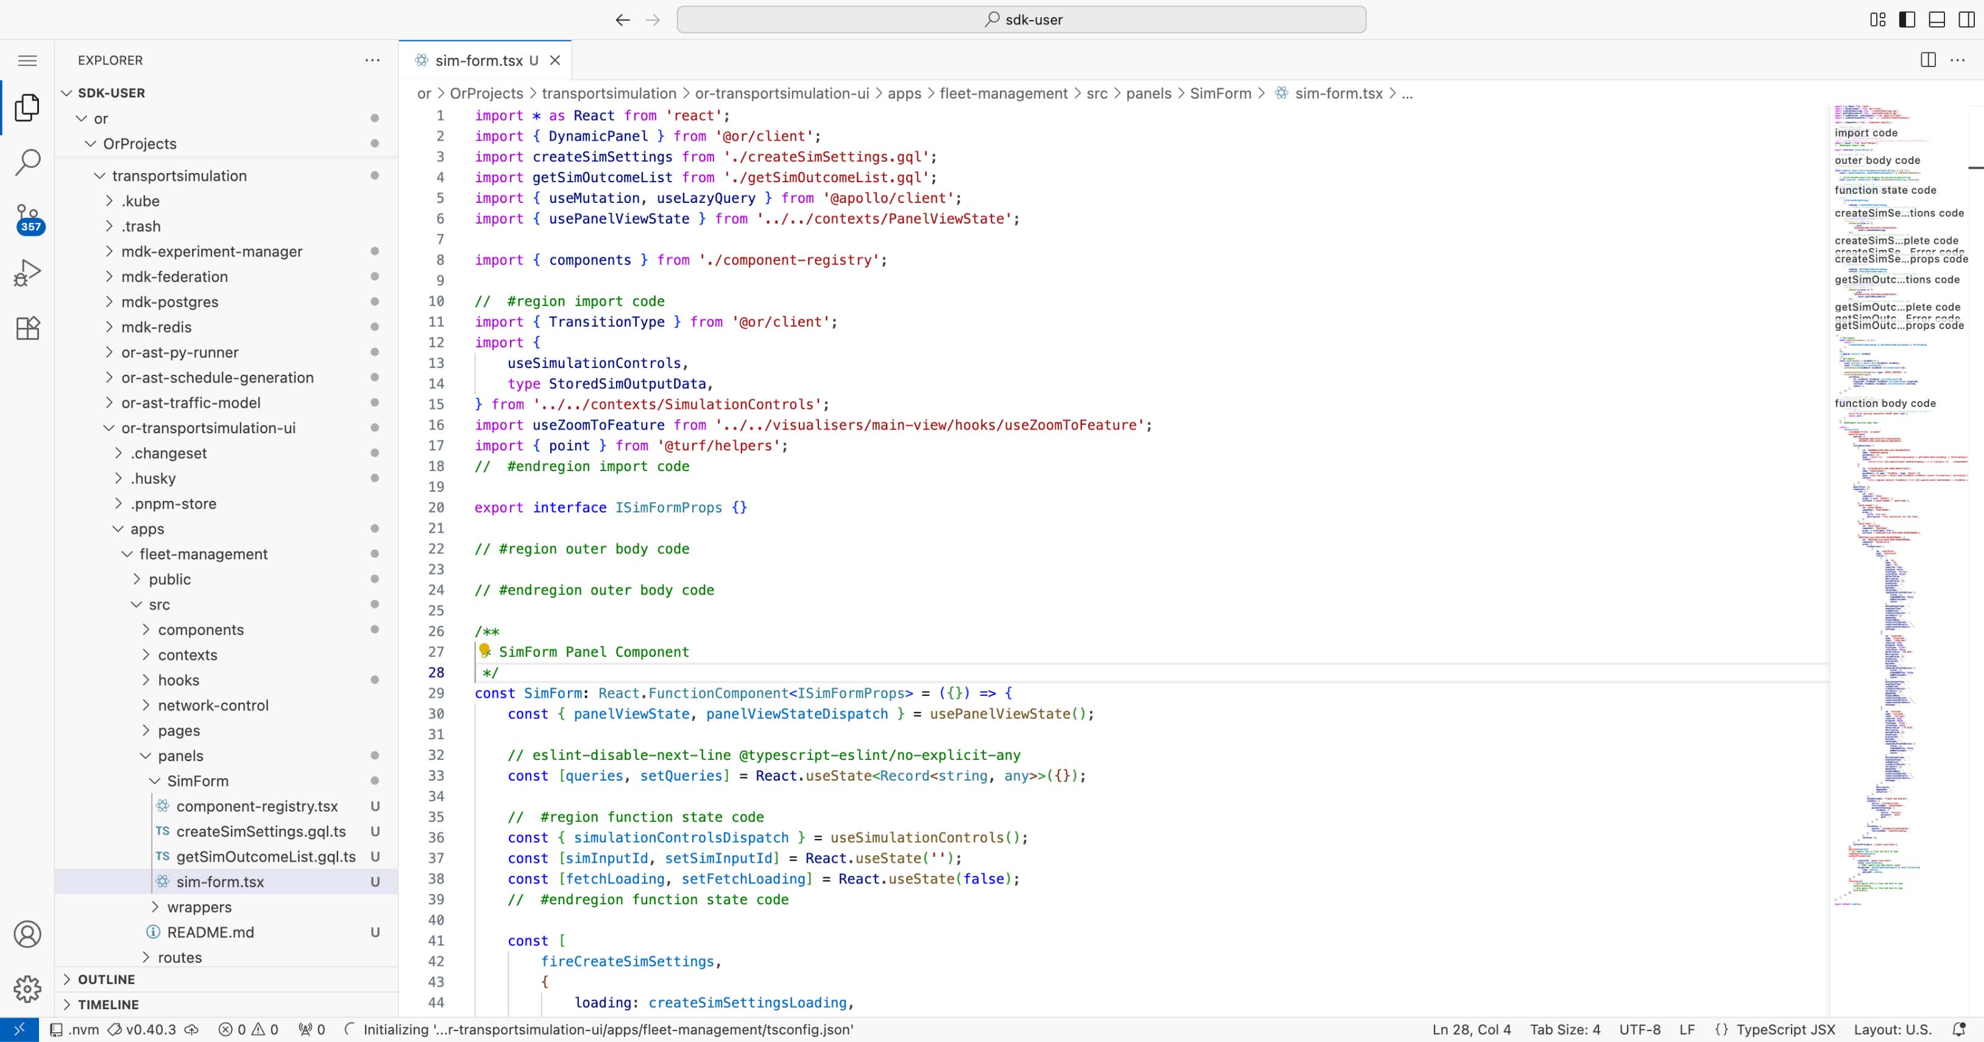This screenshot has width=1984, height=1042.
Task: Open createSimSettings.gql.ts file
Action: tap(261, 832)
